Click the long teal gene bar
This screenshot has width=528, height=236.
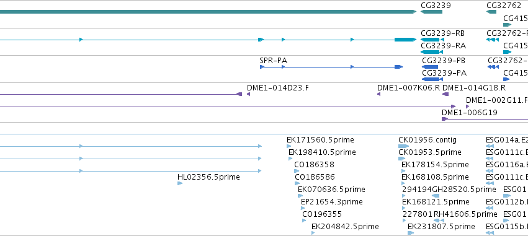tap(208, 12)
